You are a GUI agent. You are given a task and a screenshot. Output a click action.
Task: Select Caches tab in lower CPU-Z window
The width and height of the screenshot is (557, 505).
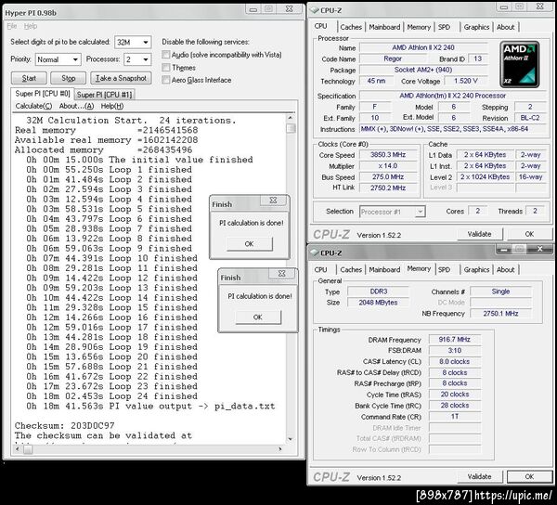point(351,269)
